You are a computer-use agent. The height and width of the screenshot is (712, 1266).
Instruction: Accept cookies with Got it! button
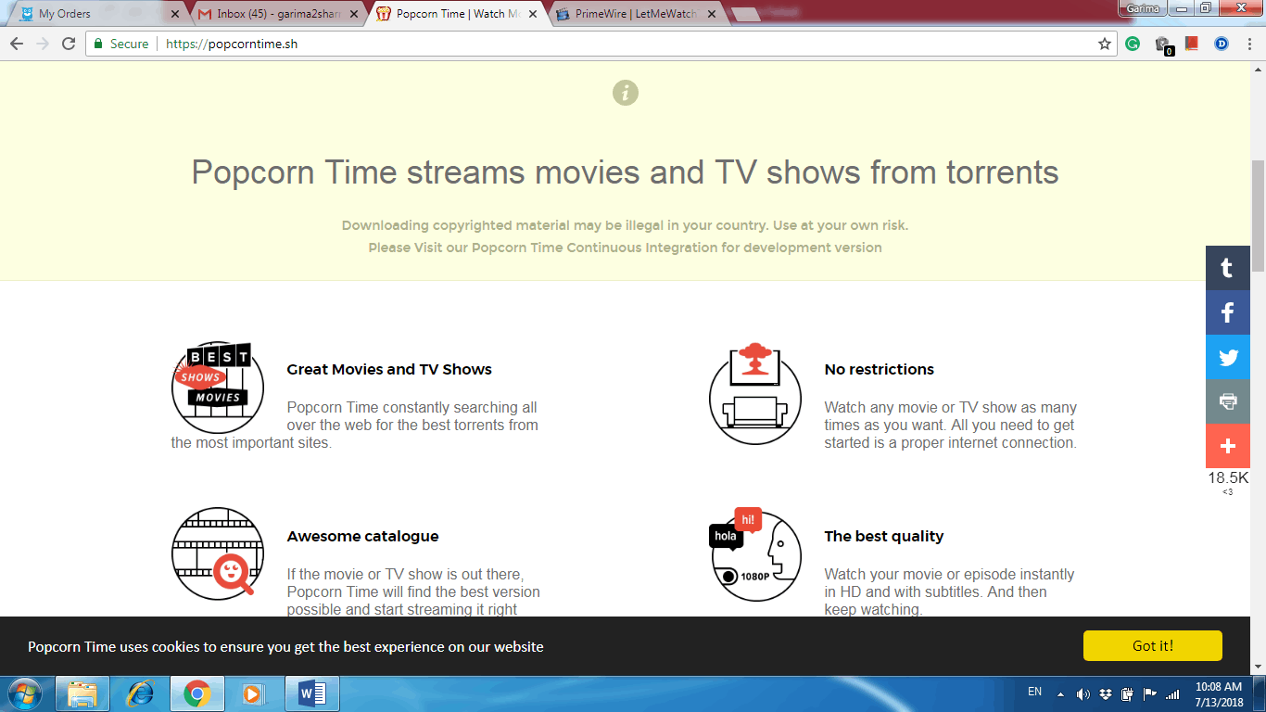coord(1152,645)
